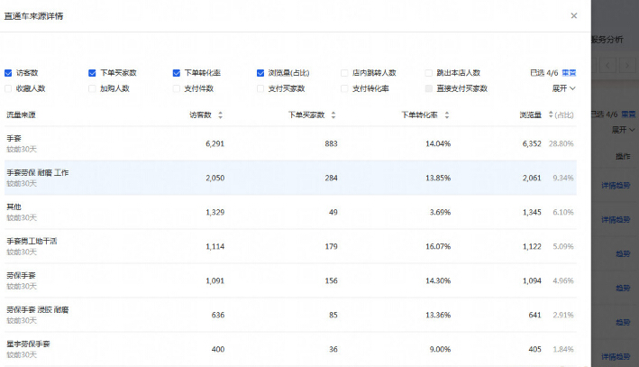Viewport: 639px width, 367px height.
Task: Expand metric list with 展开 in dialog
Action: (x=563, y=88)
